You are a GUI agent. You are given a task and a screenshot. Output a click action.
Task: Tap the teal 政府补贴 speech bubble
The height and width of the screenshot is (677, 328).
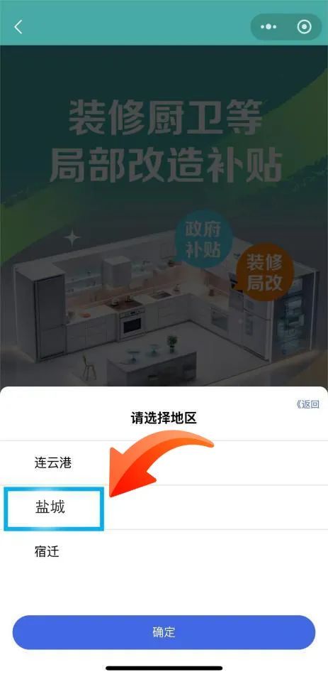[x=203, y=239]
